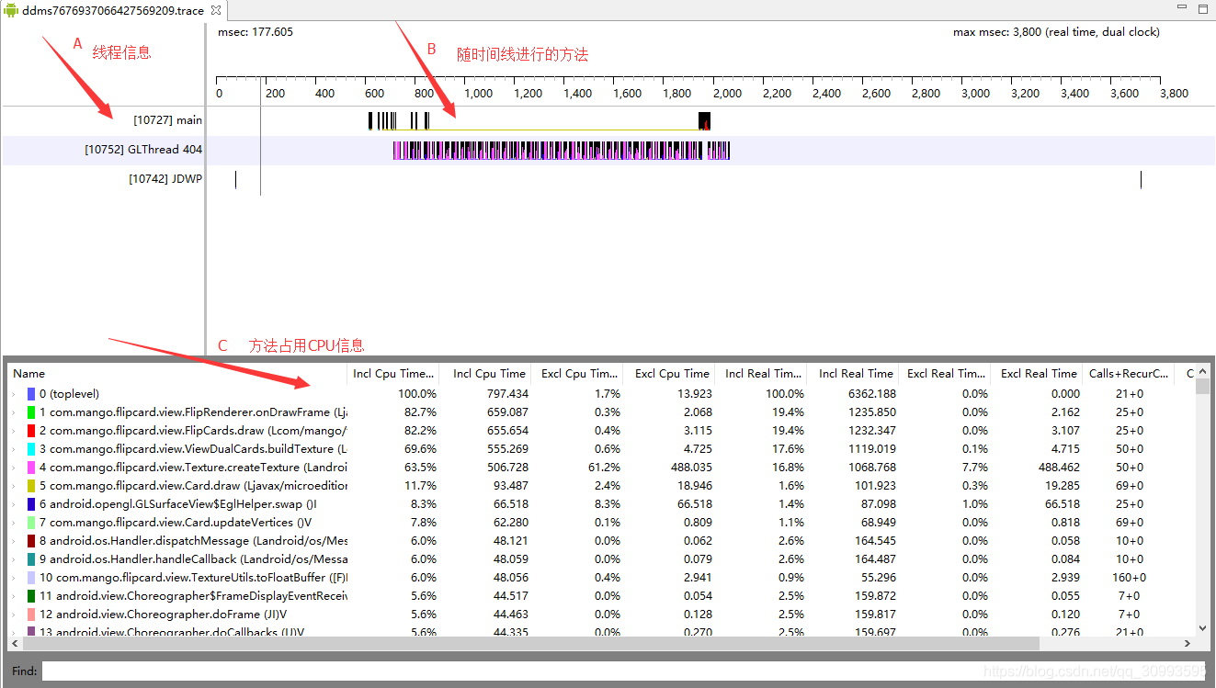Select the Choreographer.doCallbacks method row

click(x=602, y=631)
